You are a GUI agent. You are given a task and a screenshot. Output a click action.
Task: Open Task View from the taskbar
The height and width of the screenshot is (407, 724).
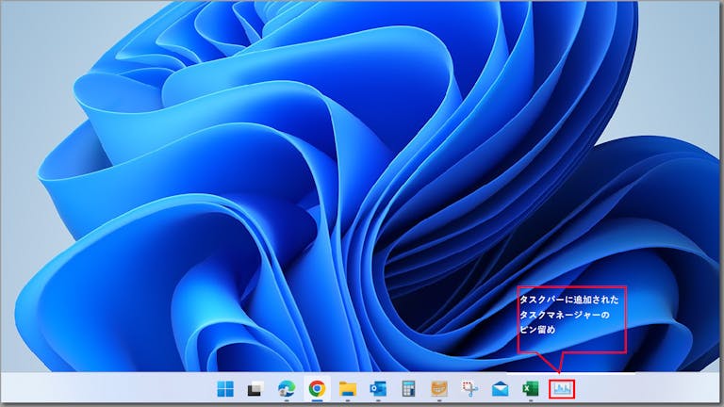coord(255,389)
